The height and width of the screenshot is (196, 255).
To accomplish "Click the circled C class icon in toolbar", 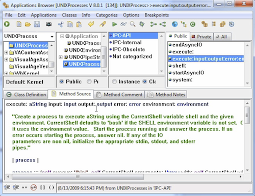I will [x=193, y=24].
